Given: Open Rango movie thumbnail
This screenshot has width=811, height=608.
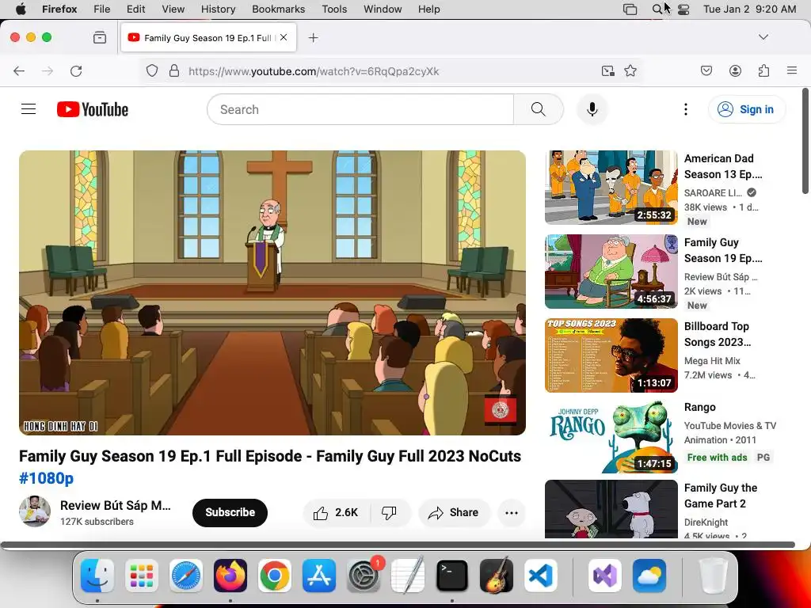Looking at the screenshot, I should (x=611, y=436).
